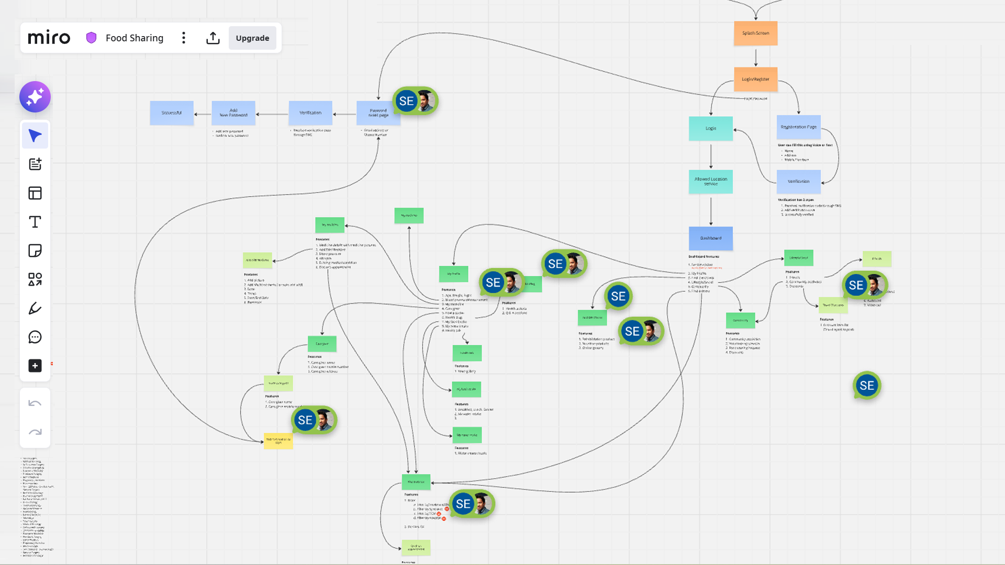Open board options three-dot menu

pyautogui.click(x=184, y=38)
